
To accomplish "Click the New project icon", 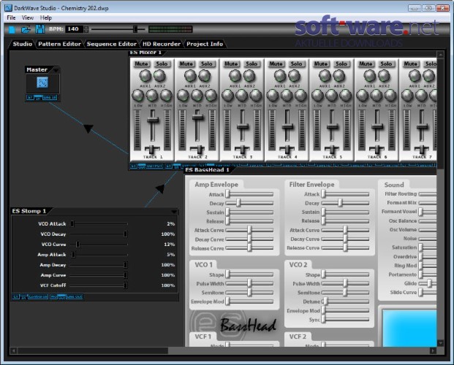I will click(12, 29).
